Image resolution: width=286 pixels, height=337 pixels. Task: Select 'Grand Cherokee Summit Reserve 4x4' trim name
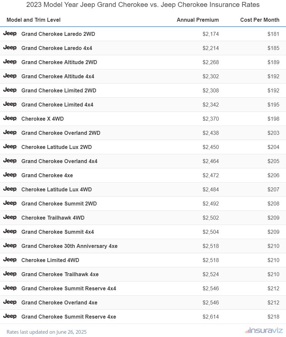tap(69, 289)
